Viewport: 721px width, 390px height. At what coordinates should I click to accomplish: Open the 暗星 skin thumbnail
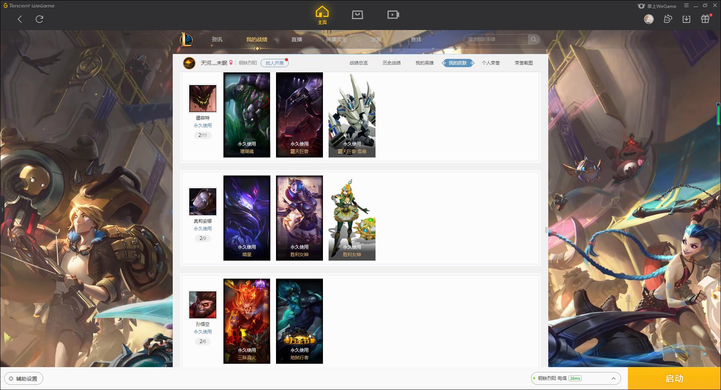[x=247, y=218]
